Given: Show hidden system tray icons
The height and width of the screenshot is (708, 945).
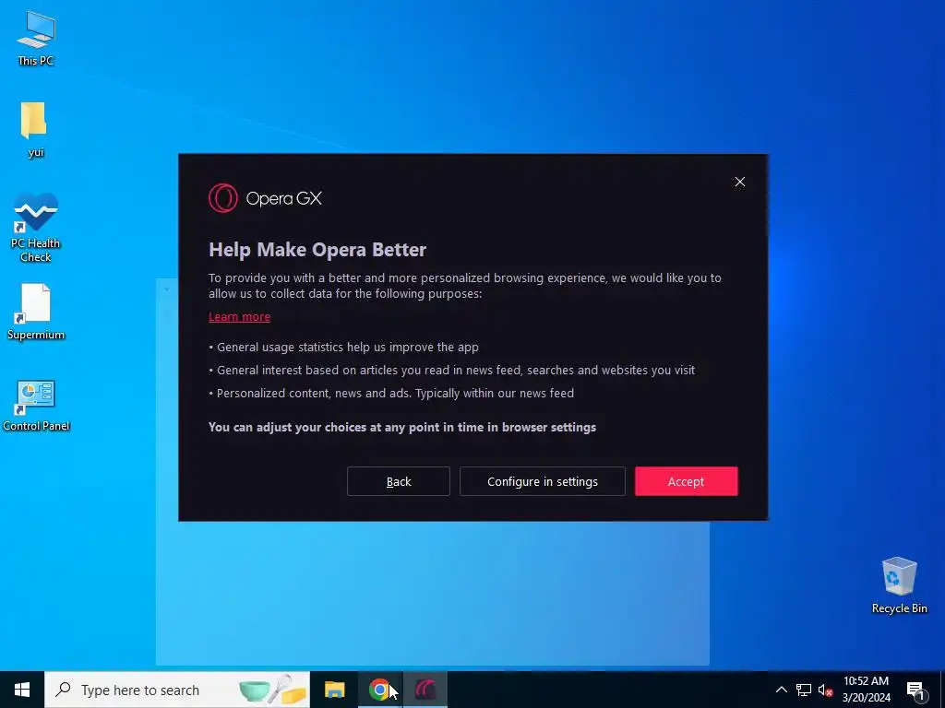Looking at the screenshot, I should pos(781,690).
